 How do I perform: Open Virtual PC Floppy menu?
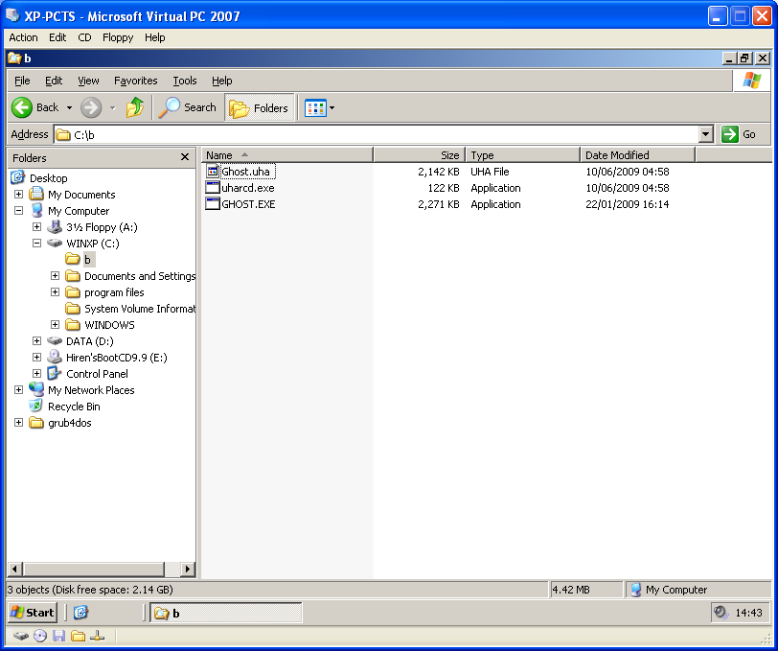[x=118, y=37]
